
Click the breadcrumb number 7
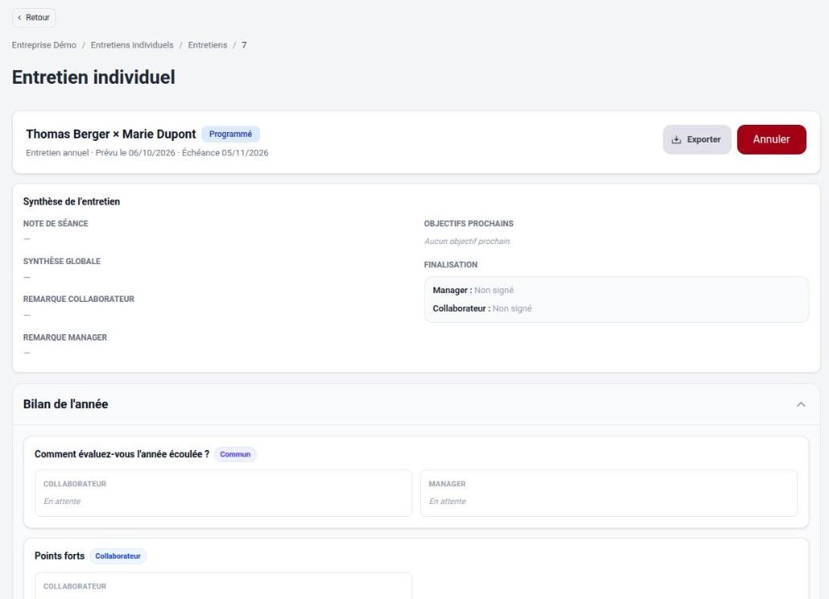point(244,45)
